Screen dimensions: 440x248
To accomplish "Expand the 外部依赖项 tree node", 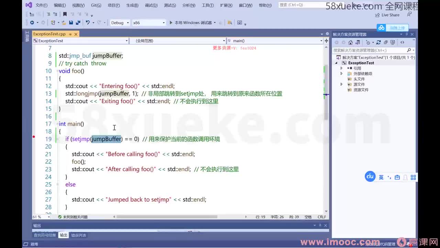I will (x=341, y=74).
